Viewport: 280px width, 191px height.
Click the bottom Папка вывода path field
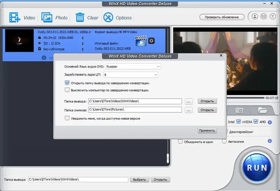78,179
